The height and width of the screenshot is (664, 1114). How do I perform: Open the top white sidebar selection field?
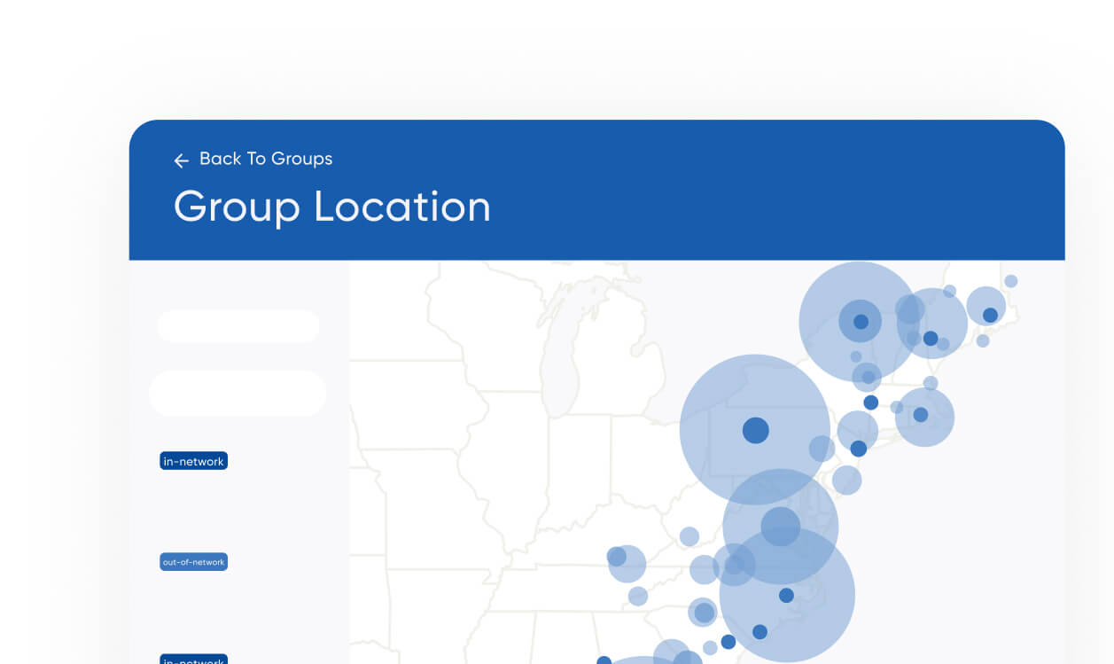coord(238,326)
